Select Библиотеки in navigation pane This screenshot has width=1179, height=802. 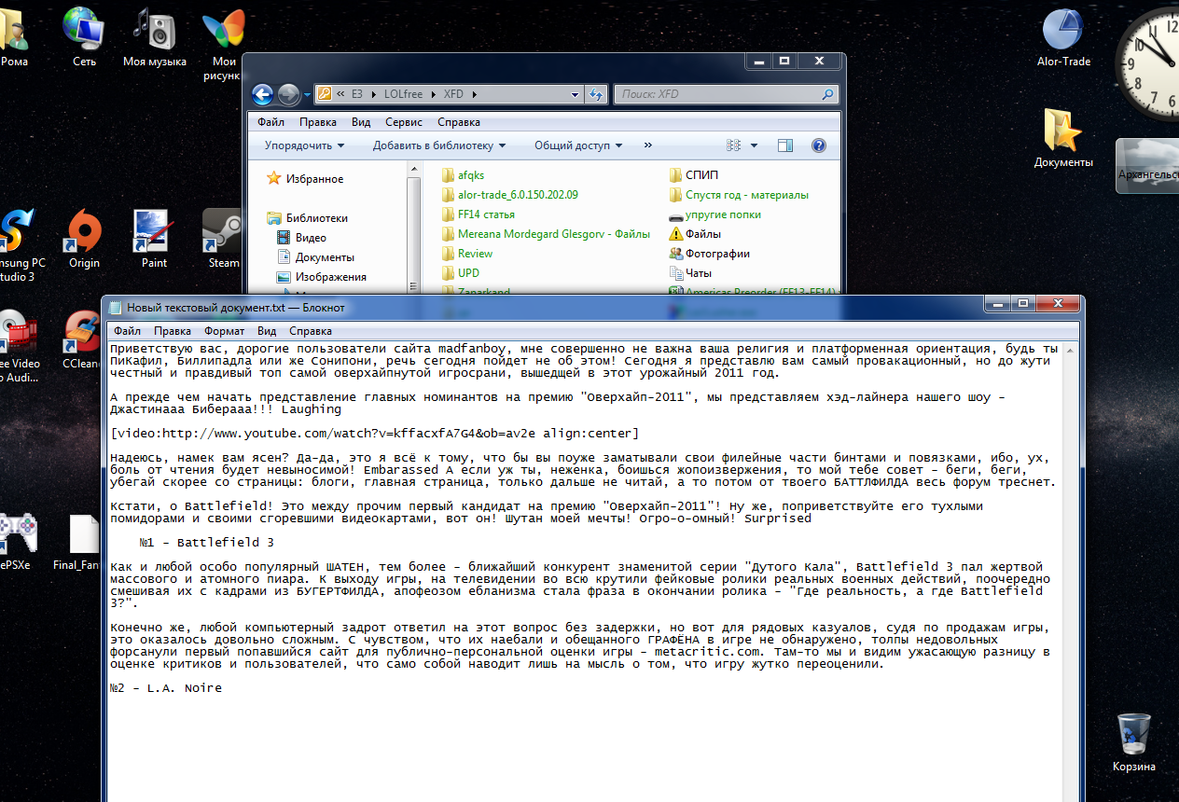coord(307,218)
